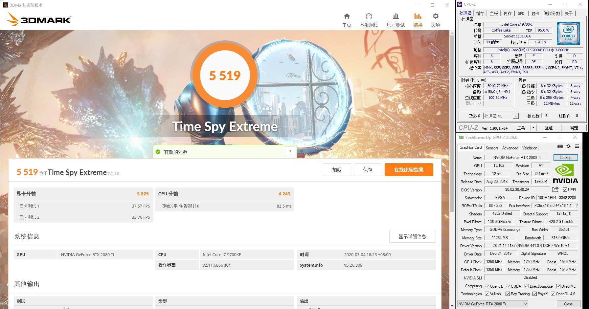This screenshot has width=589, height=309.
Task: Click the Bus Interface question mark in GPU-Z
Action: click(x=577, y=206)
